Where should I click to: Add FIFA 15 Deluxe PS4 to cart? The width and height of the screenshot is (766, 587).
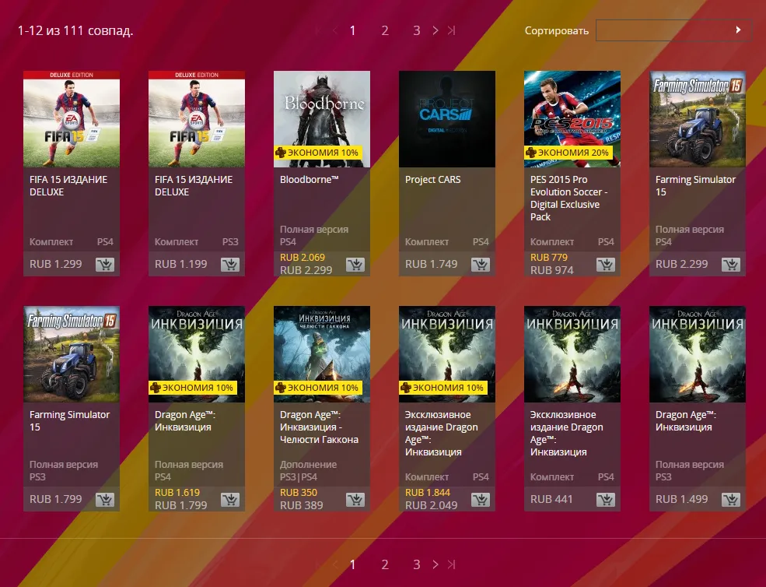[105, 265]
